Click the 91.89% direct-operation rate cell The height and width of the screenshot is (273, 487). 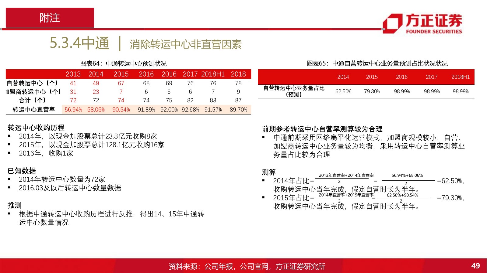pos(146,110)
